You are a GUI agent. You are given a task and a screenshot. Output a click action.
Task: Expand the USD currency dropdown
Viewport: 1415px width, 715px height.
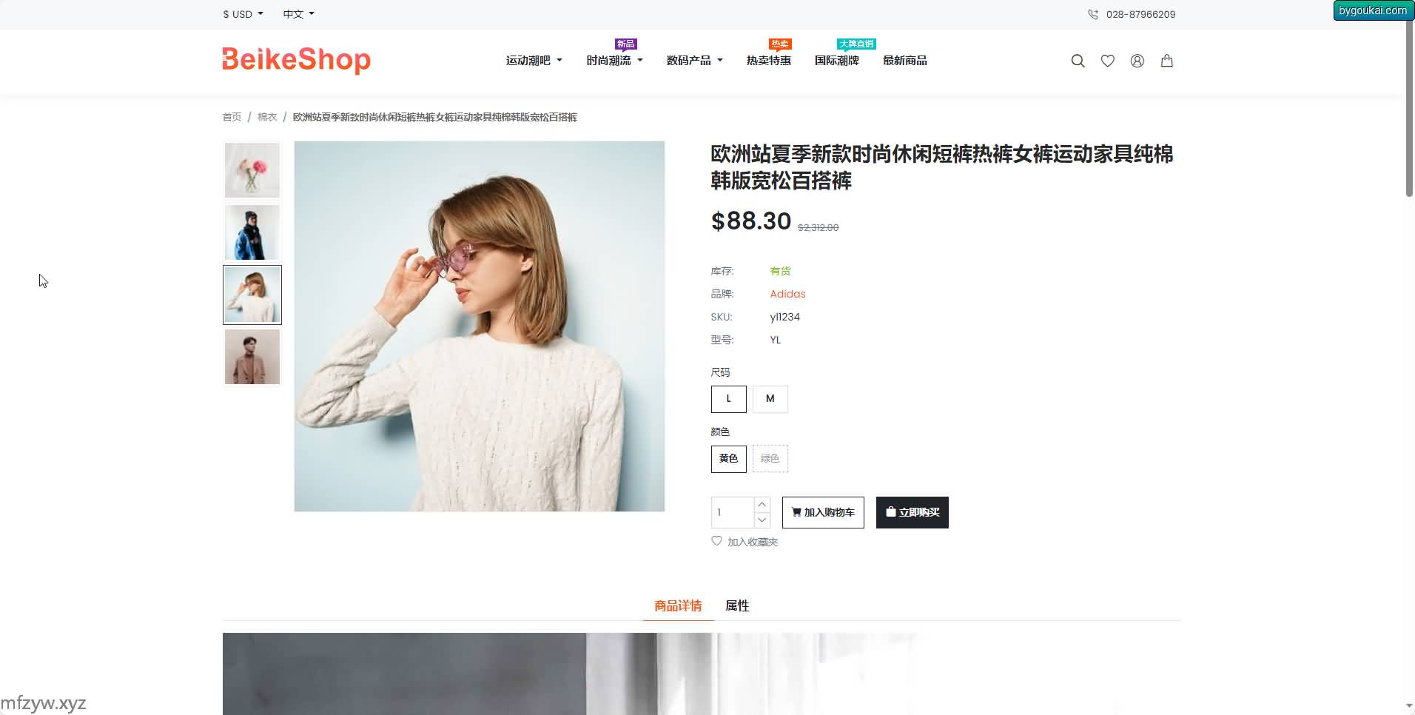(x=243, y=14)
